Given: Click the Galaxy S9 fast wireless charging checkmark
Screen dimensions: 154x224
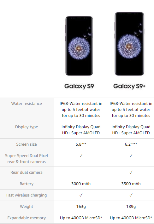Looking at the screenshot, I should tap(81, 195).
